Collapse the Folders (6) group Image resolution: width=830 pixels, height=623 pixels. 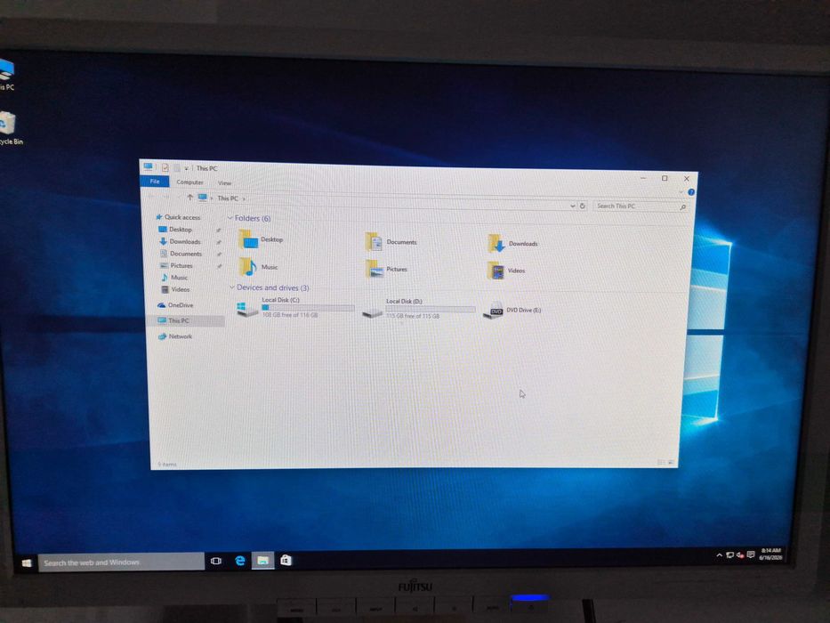230,218
